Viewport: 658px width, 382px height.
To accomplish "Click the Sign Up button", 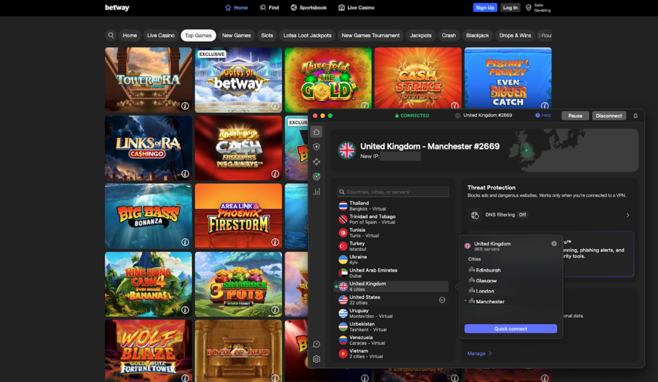I will pos(485,8).
